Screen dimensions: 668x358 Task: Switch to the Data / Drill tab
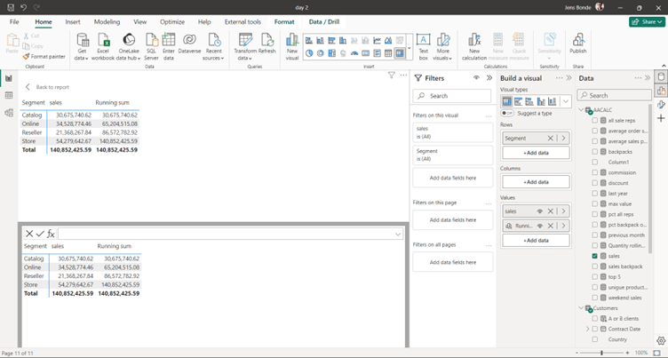coord(323,21)
